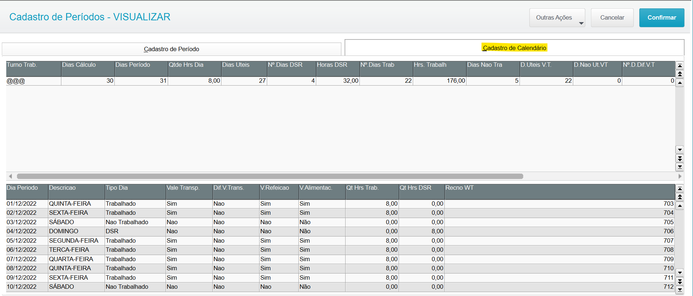The height and width of the screenshot is (296, 693).
Task: Select SEGUNDA-FEIRA description cell
Action: pyautogui.click(x=77, y=240)
